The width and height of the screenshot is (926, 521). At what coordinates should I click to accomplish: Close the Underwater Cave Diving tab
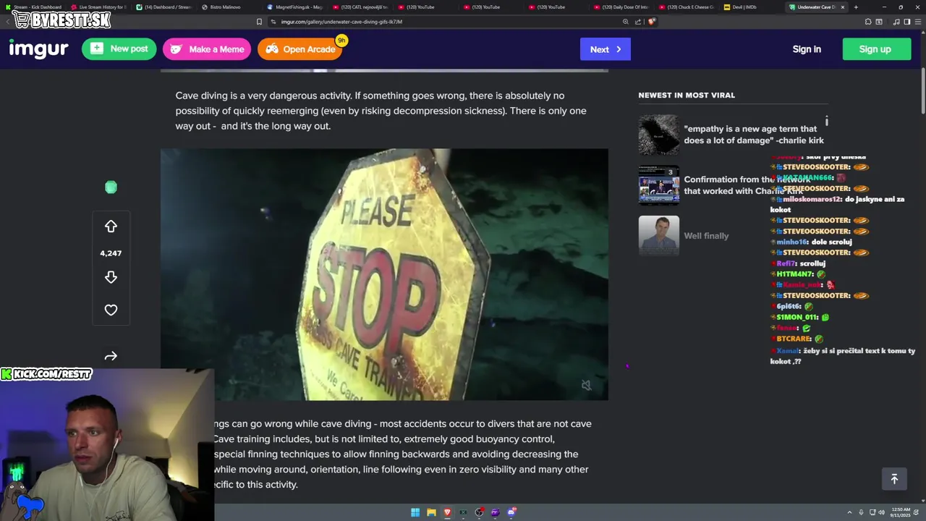pyautogui.click(x=842, y=7)
